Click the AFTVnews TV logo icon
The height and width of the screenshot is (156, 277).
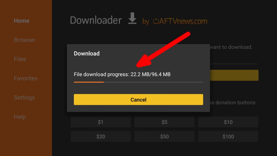click(156, 21)
